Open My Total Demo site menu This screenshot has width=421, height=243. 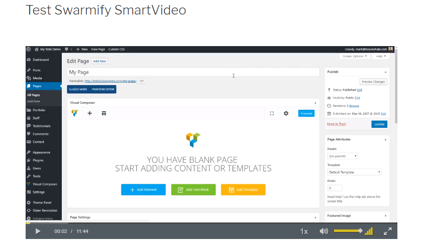pos(48,49)
